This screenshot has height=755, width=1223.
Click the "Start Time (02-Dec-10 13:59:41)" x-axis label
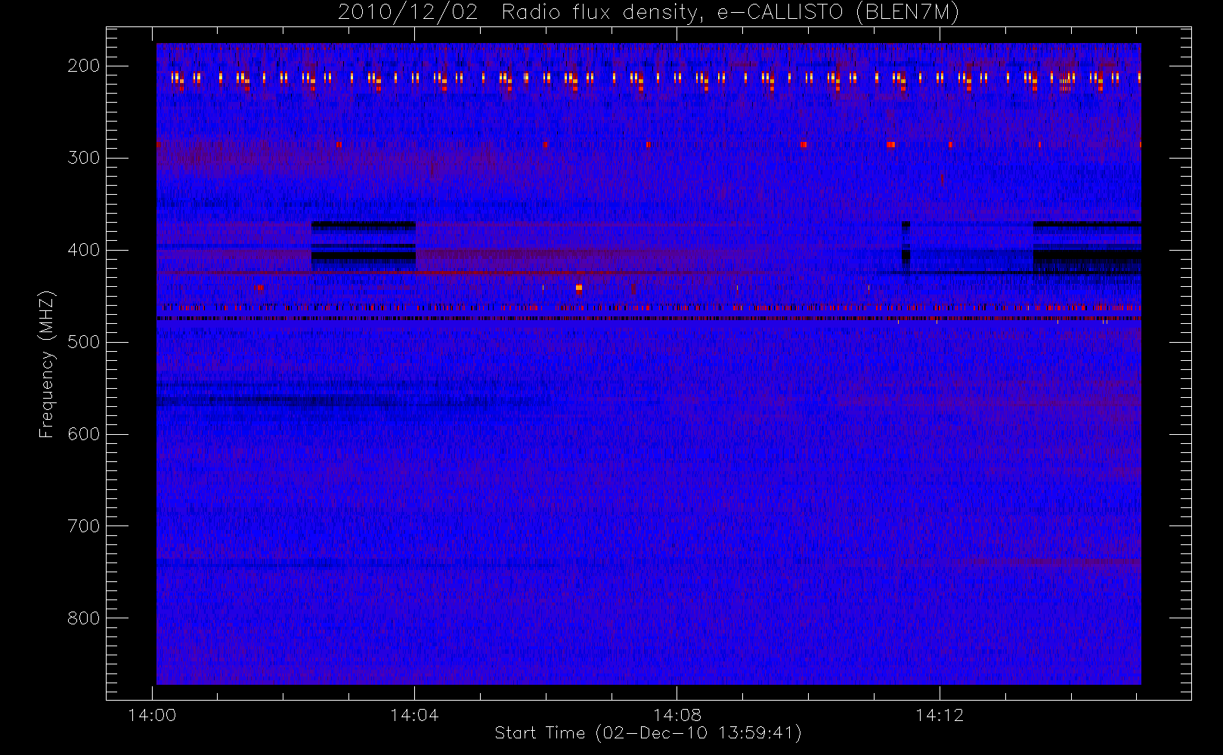[649, 733]
